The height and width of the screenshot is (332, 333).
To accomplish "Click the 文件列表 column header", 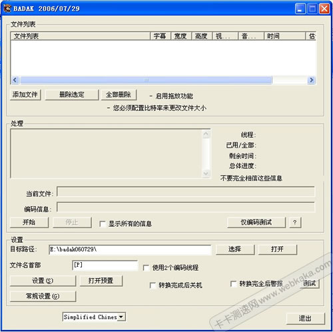I will tap(81, 36).
